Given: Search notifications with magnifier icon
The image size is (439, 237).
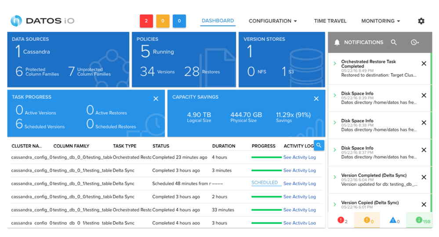Looking at the screenshot, I should click(394, 42).
